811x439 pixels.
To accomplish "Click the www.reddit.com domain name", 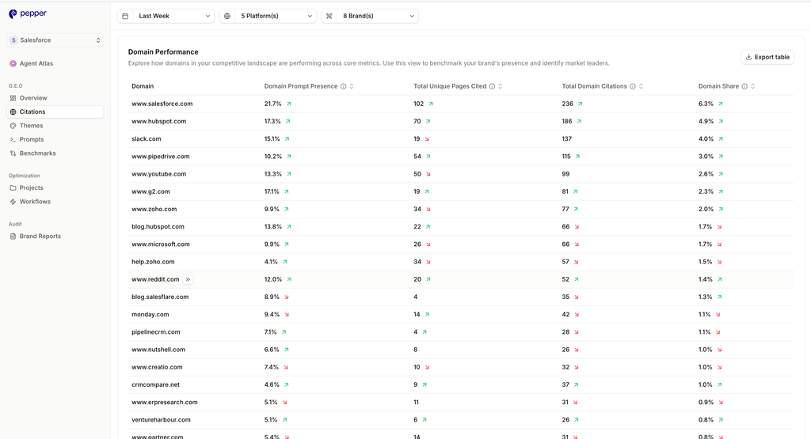I will [155, 279].
